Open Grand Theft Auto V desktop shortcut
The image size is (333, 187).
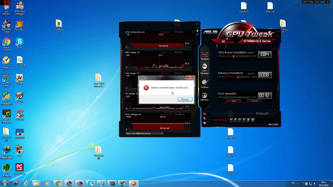pos(7,80)
